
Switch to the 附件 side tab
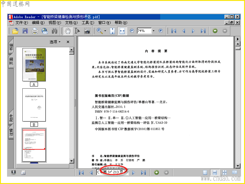(11, 118)
